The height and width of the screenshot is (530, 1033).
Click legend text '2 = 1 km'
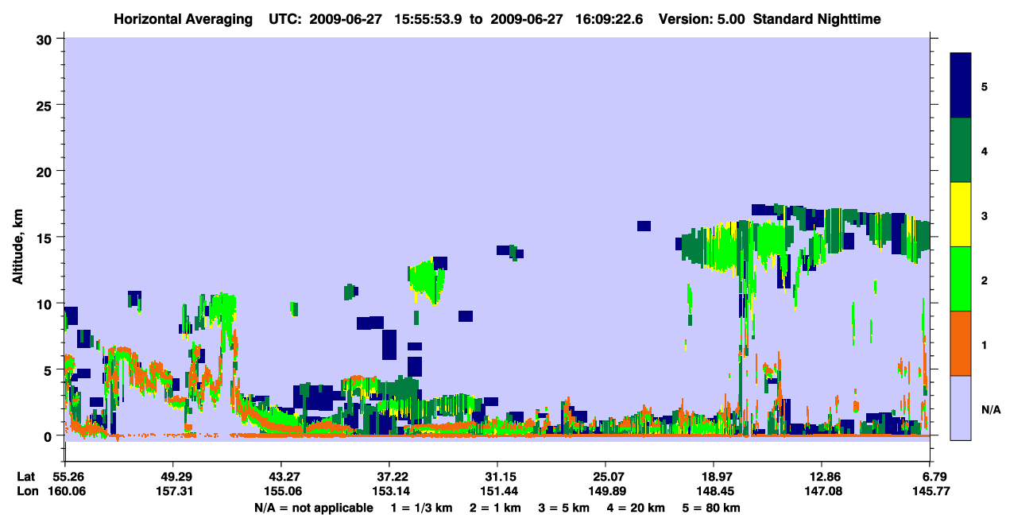click(x=496, y=508)
